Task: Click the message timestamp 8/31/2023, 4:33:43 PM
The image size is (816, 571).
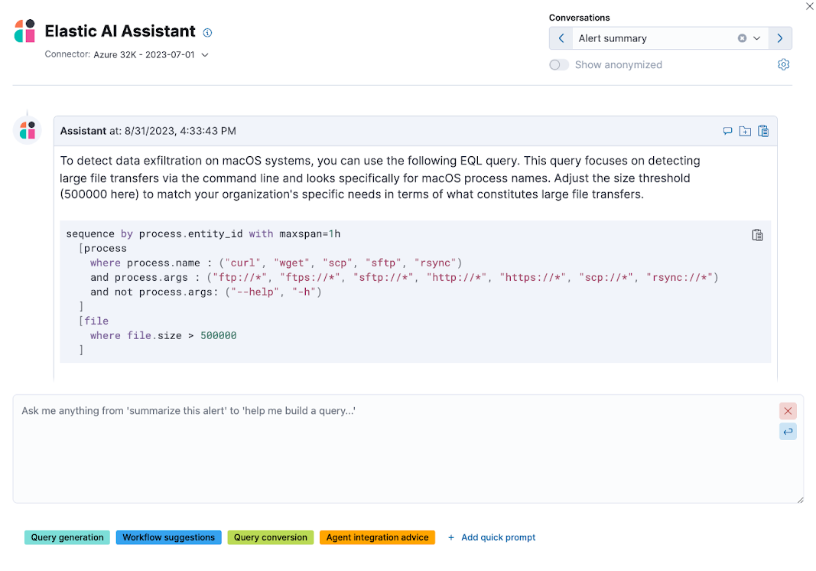Action: (x=180, y=132)
